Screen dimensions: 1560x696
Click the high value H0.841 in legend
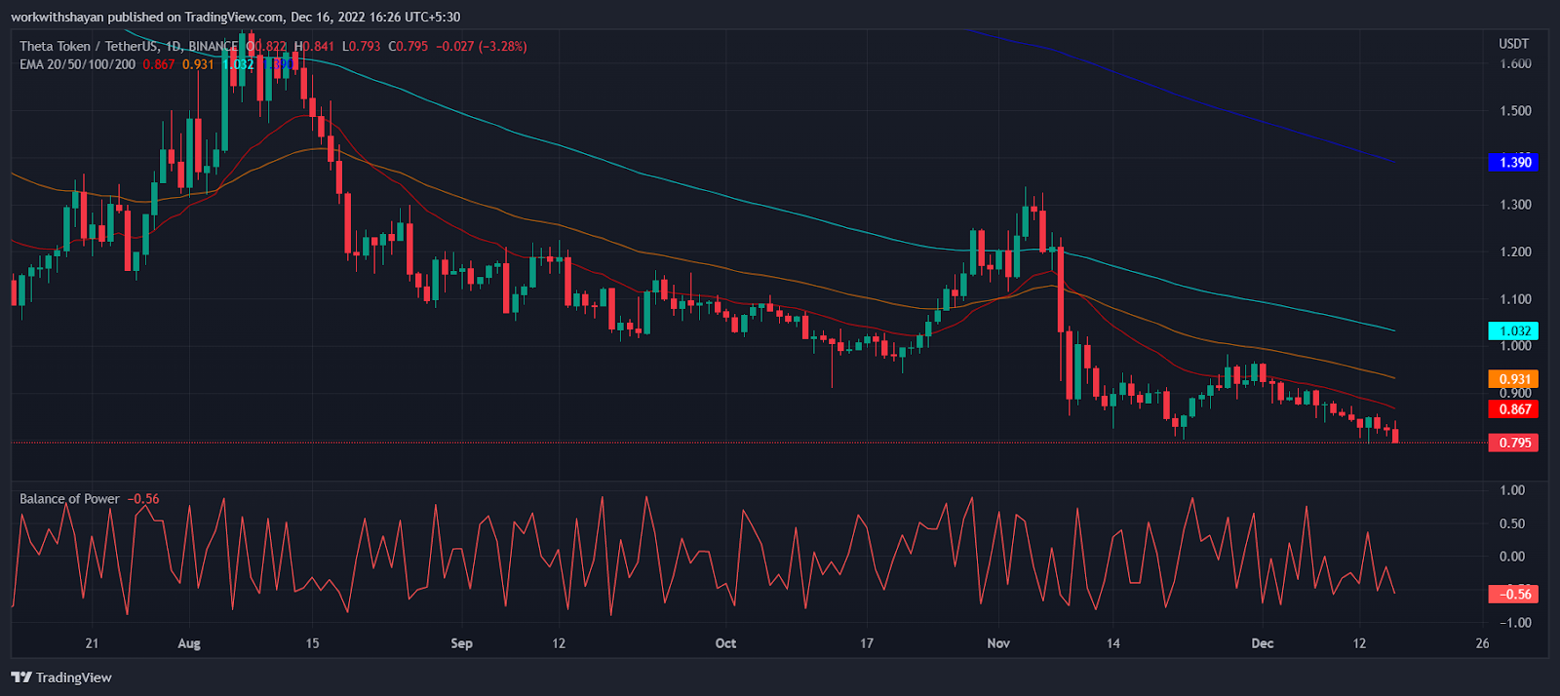tap(314, 46)
